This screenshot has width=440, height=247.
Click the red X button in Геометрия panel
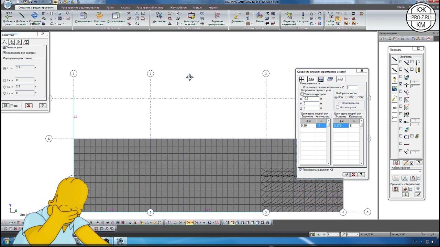[29, 106]
